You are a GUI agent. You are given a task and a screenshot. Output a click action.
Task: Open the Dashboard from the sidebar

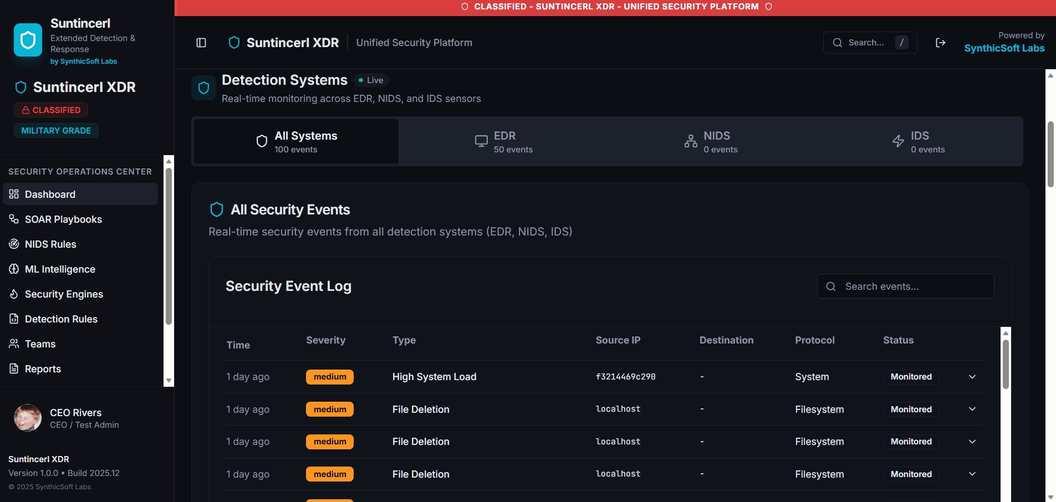tap(50, 194)
